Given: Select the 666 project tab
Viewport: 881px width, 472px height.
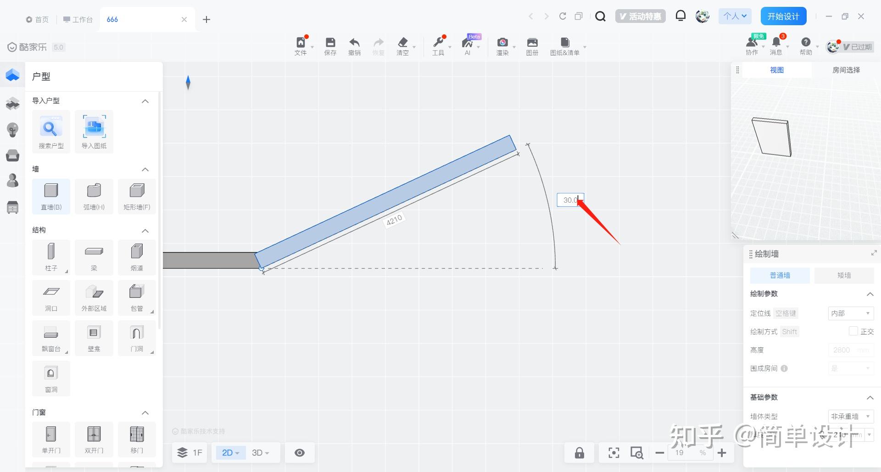Looking at the screenshot, I should (147, 19).
